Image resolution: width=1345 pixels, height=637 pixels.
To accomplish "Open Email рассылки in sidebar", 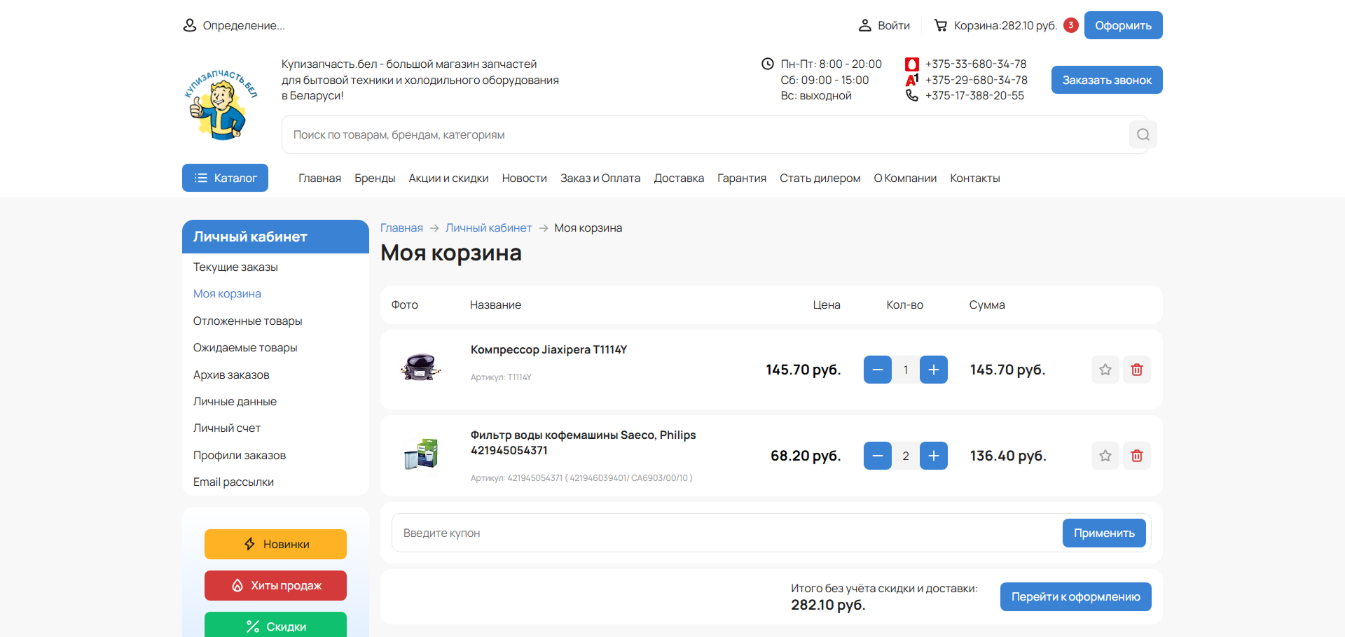I will pyautogui.click(x=233, y=482).
